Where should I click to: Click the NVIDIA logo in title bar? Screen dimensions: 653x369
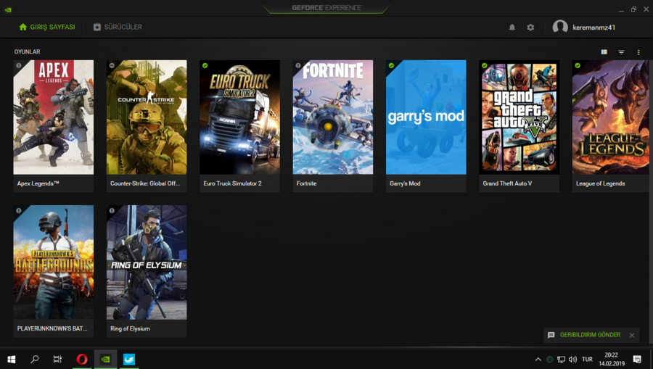[x=8, y=9]
